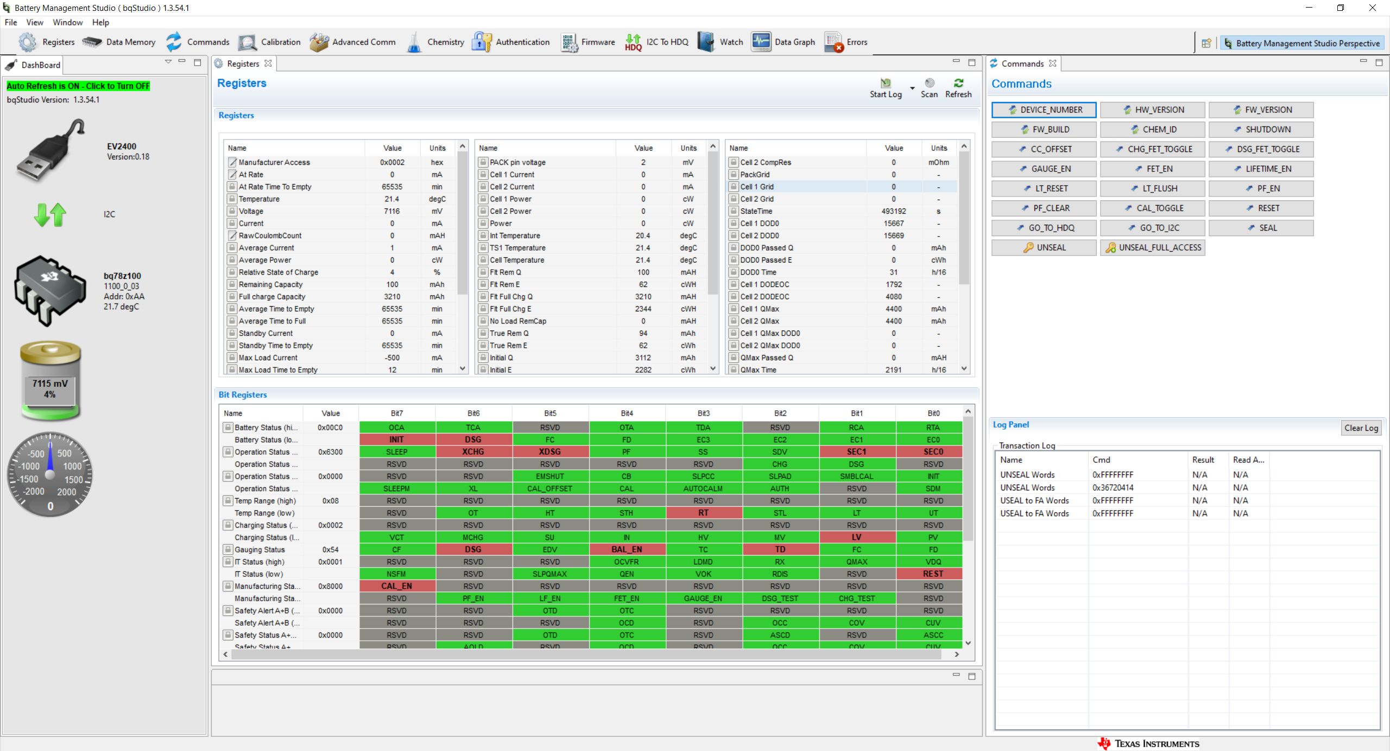Open the Authentication padlock icon
The width and height of the screenshot is (1390, 751).
[482, 42]
